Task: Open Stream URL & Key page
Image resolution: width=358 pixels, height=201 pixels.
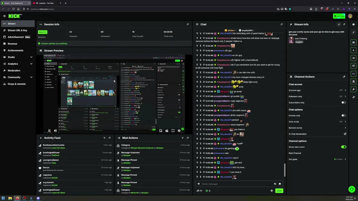Action: coord(18,30)
